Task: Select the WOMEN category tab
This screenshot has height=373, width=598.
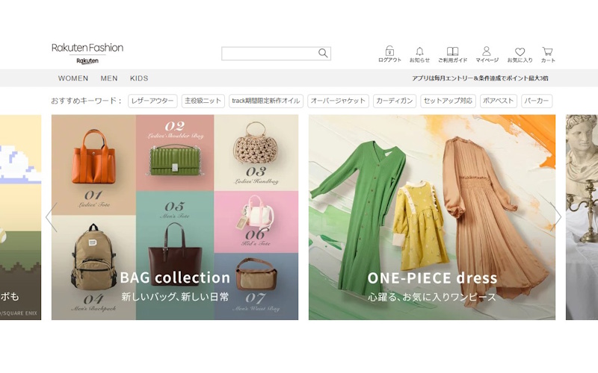Action: [73, 78]
